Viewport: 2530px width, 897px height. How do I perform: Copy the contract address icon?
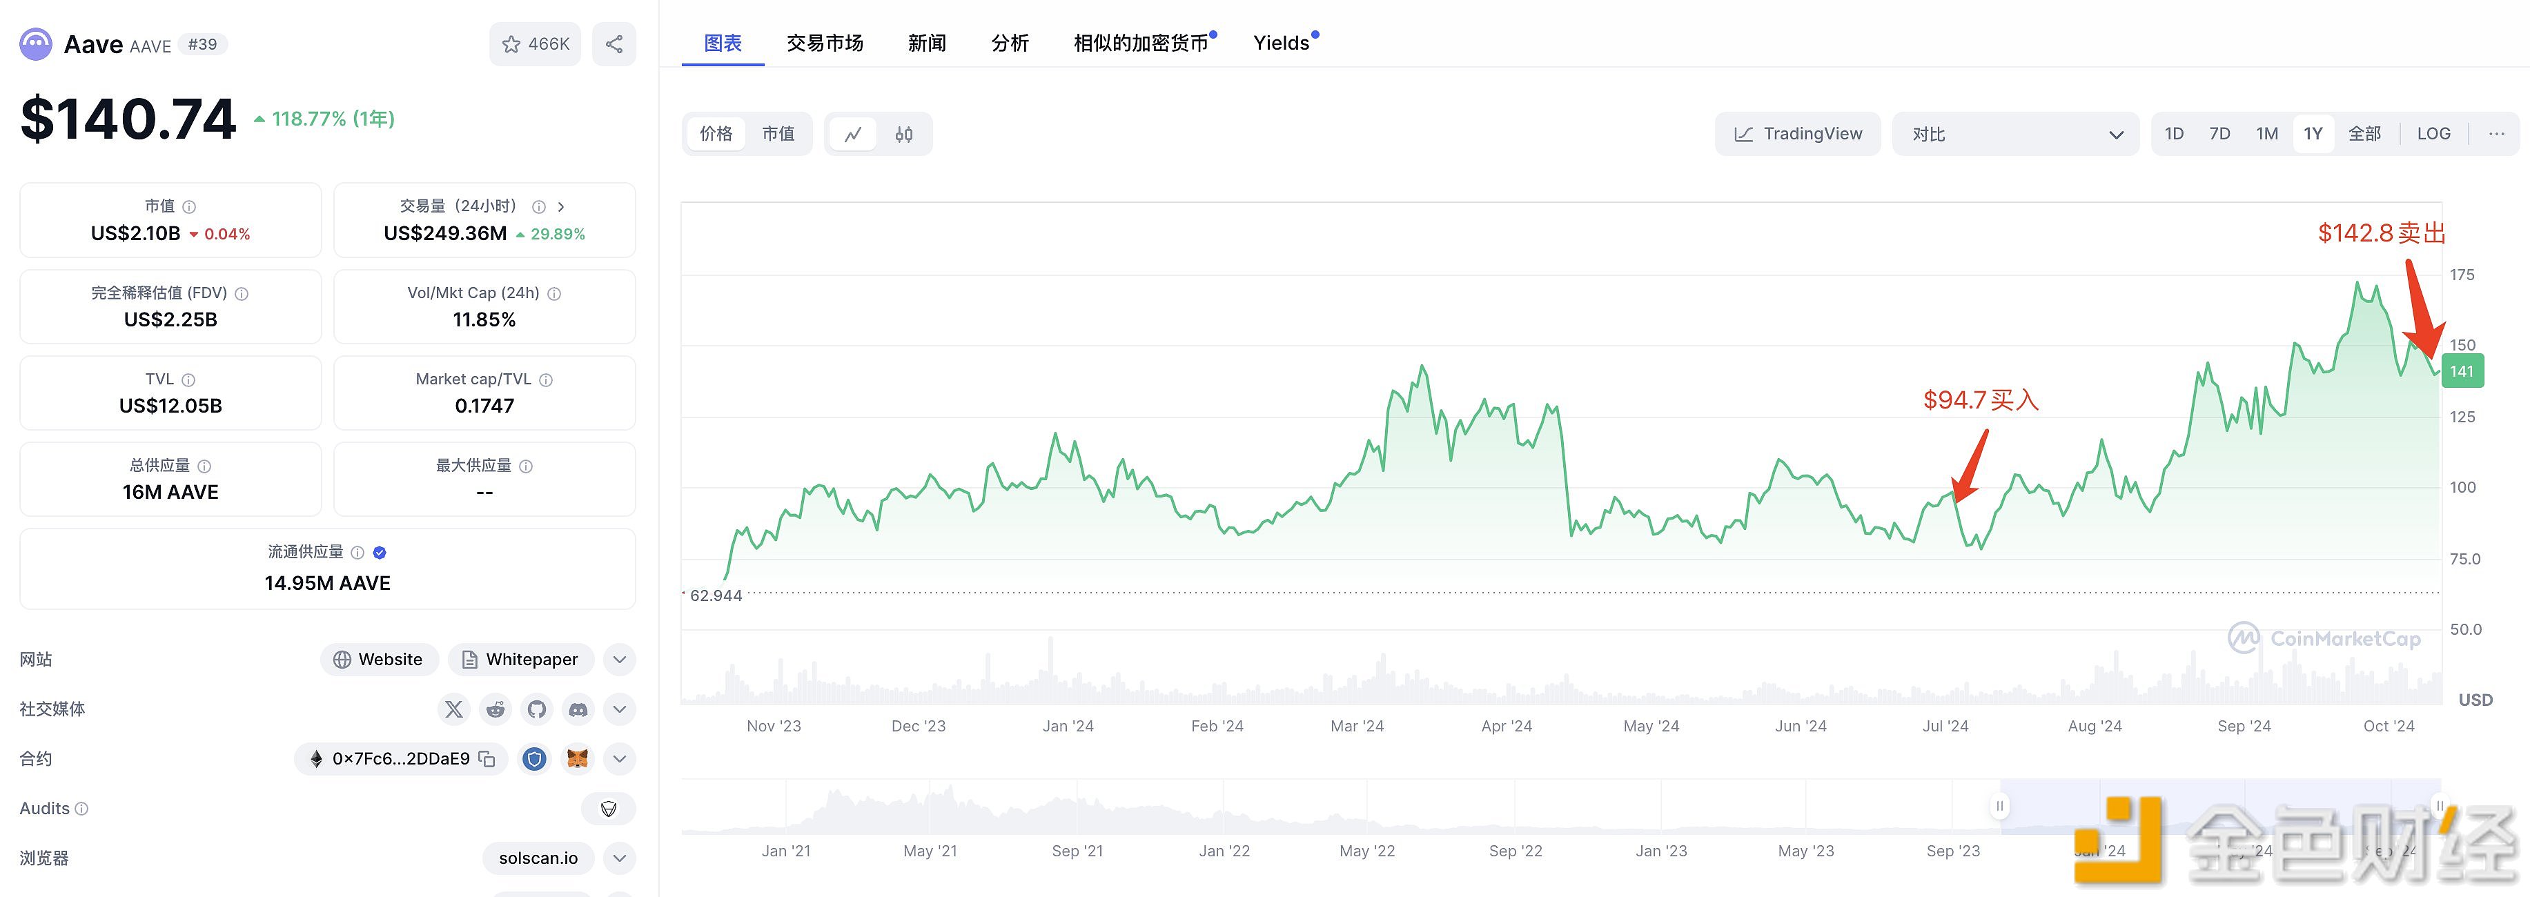click(487, 760)
